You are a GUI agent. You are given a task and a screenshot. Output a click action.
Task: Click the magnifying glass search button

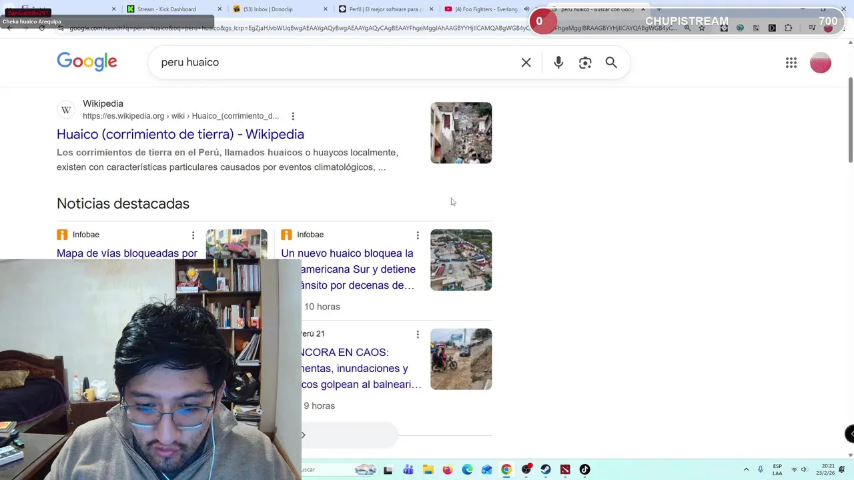click(x=611, y=62)
